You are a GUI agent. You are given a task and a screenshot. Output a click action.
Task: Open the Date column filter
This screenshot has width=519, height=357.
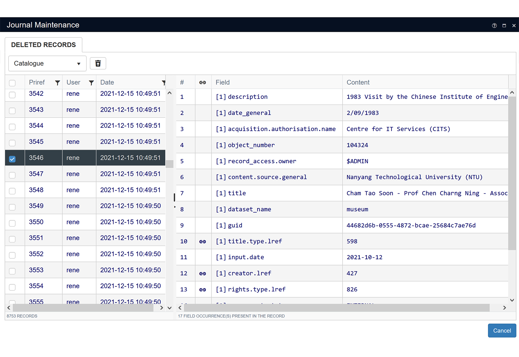click(163, 83)
